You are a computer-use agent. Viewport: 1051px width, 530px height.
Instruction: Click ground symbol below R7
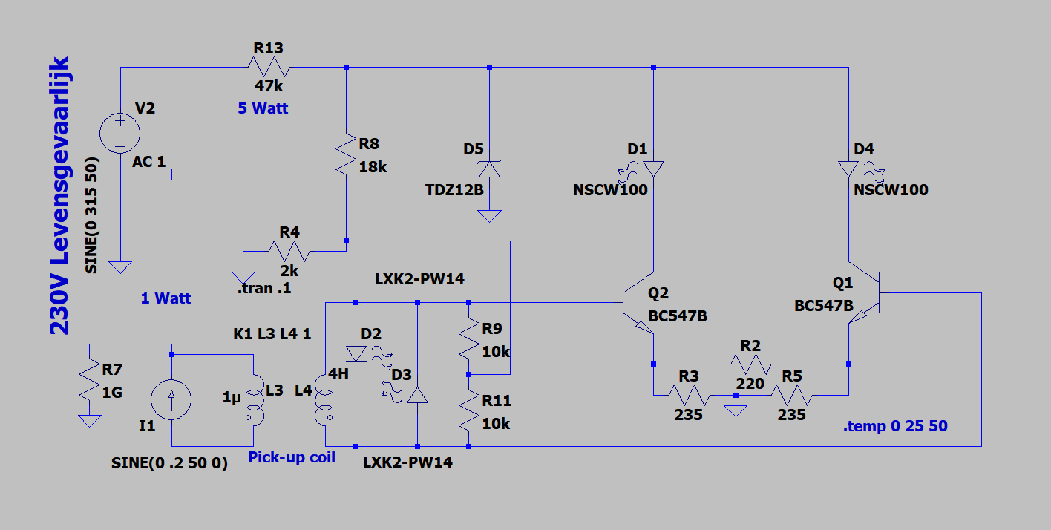tap(90, 420)
